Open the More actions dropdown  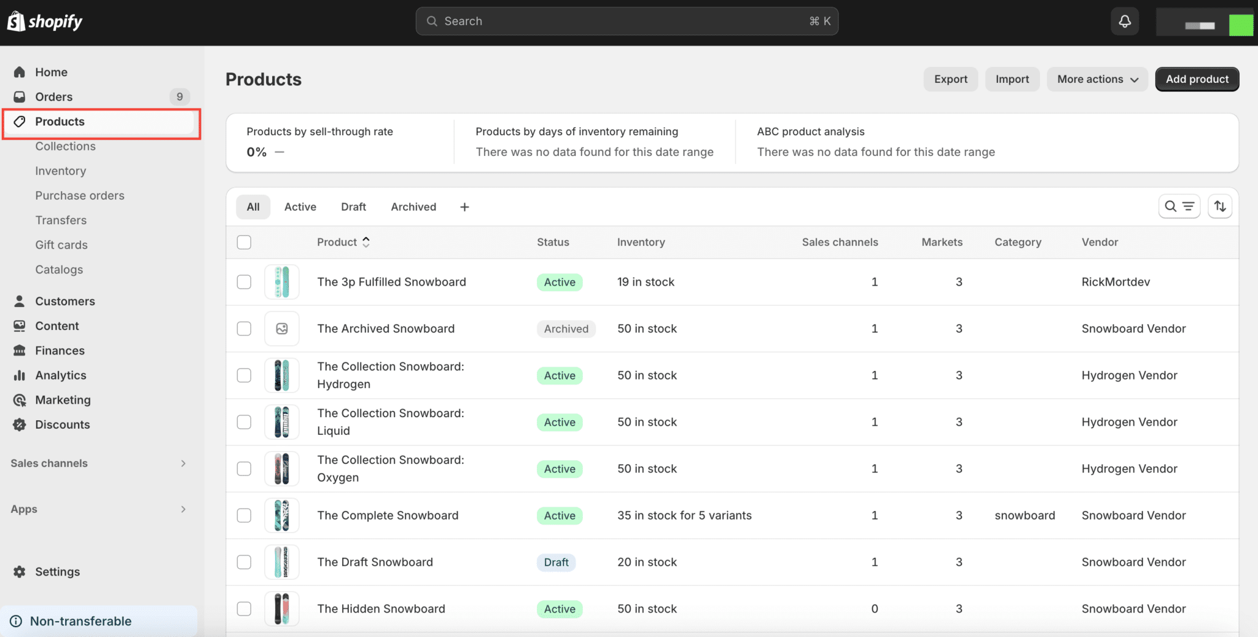[1097, 79]
